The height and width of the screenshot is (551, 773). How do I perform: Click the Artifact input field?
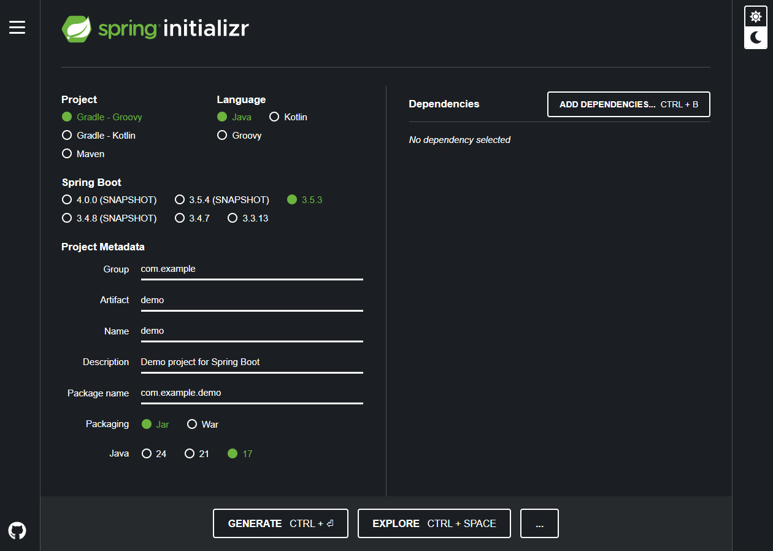(252, 300)
